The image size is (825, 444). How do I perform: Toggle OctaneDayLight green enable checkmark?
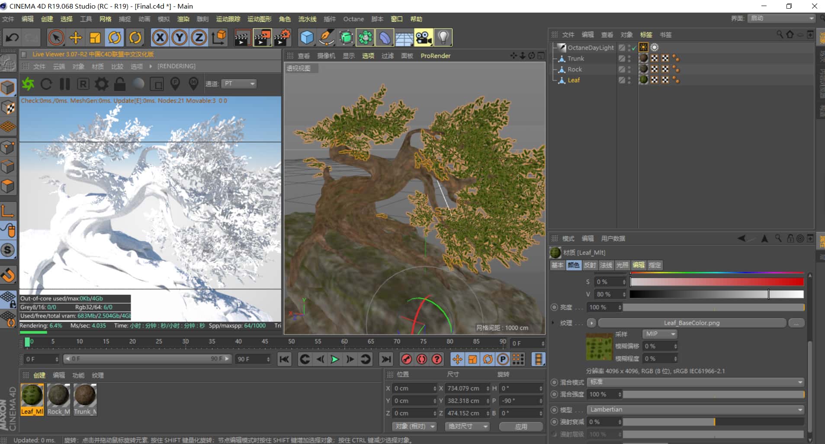click(x=634, y=48)
